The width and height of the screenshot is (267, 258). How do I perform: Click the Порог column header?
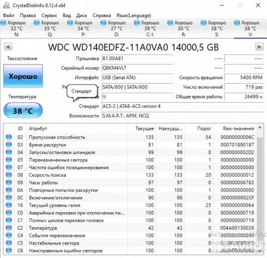pyautogui.click(x=199, y=129)
